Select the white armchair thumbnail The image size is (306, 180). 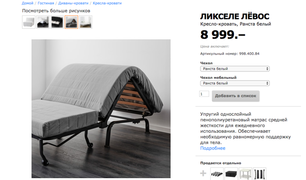[x=29, y=22]
